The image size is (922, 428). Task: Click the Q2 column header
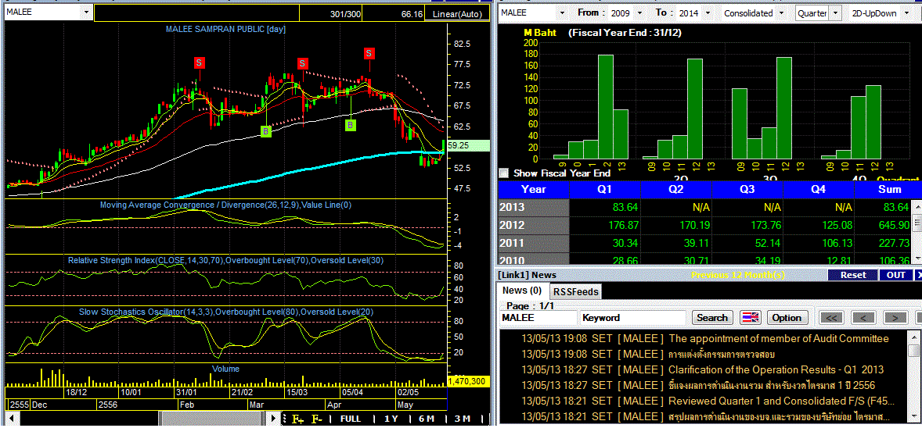pyautogui.click(x=676, y=190)
